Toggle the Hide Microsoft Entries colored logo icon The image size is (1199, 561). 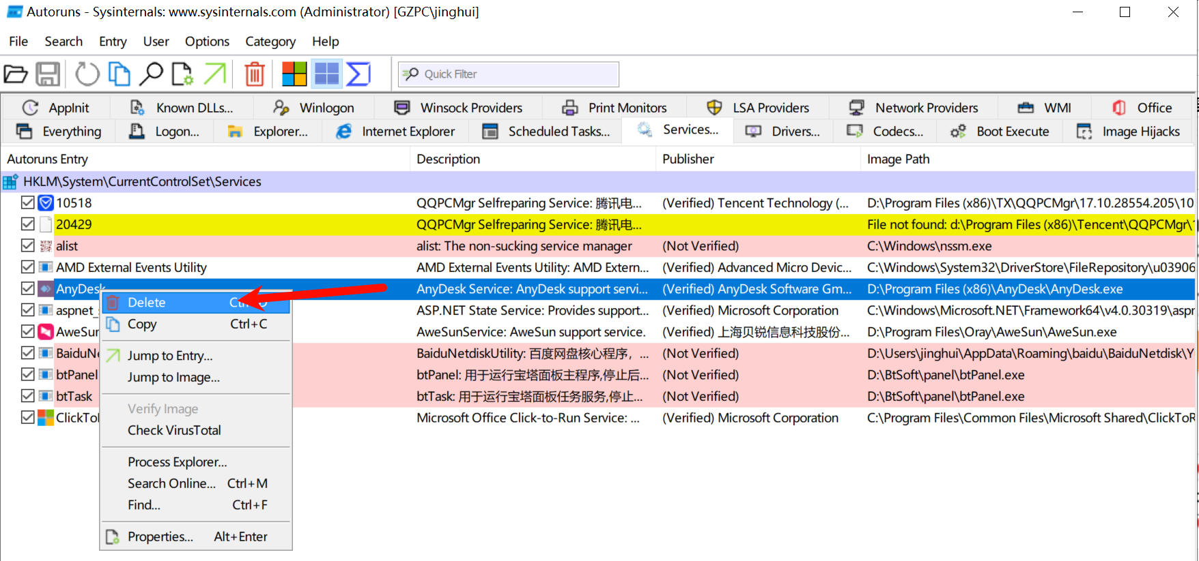click(294, 74)
